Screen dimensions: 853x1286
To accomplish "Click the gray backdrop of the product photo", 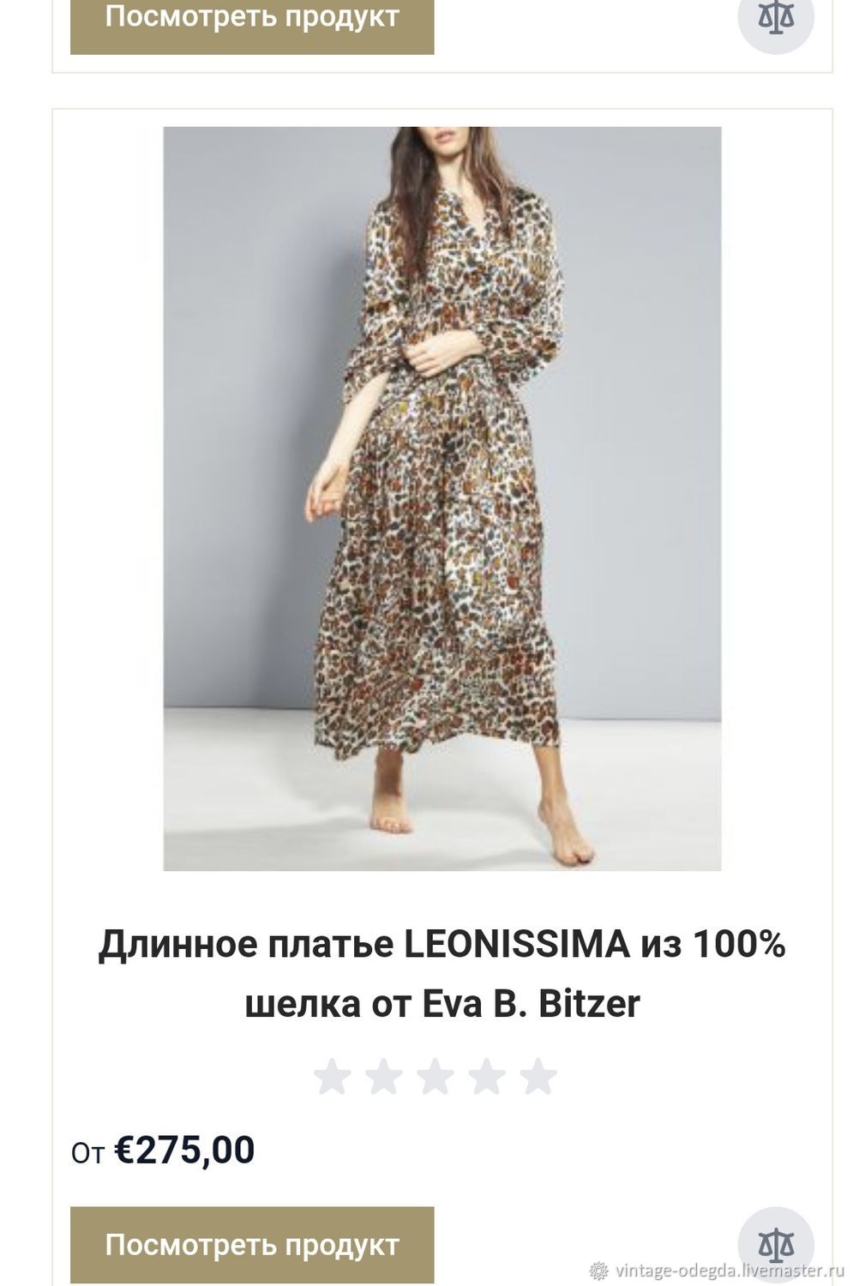I will point(643,386).
